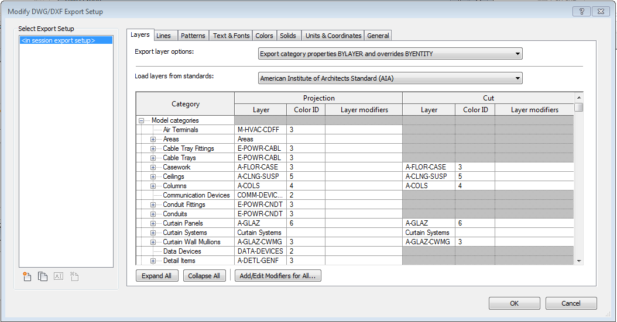Click Casework cut layer A-FLOR-CASE

(x=429, y=167)
